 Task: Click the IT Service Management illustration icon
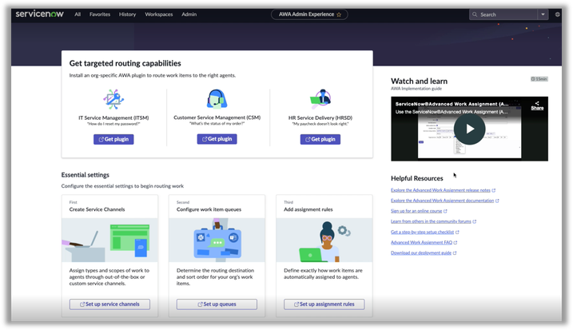(x=113, y=99)
